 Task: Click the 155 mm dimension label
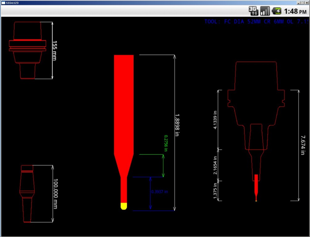55,50
